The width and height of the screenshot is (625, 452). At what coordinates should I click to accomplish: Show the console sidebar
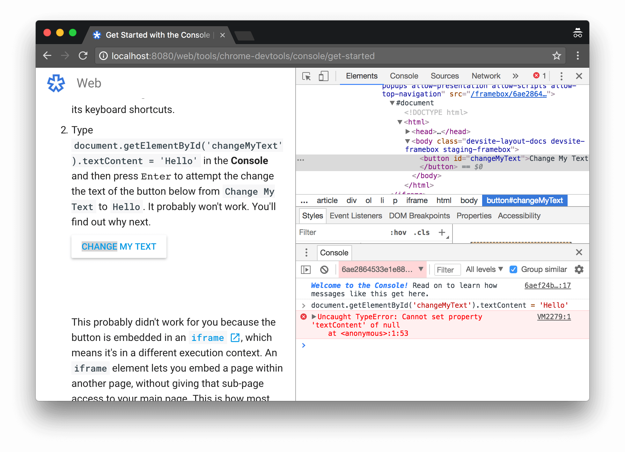[305, 270]
